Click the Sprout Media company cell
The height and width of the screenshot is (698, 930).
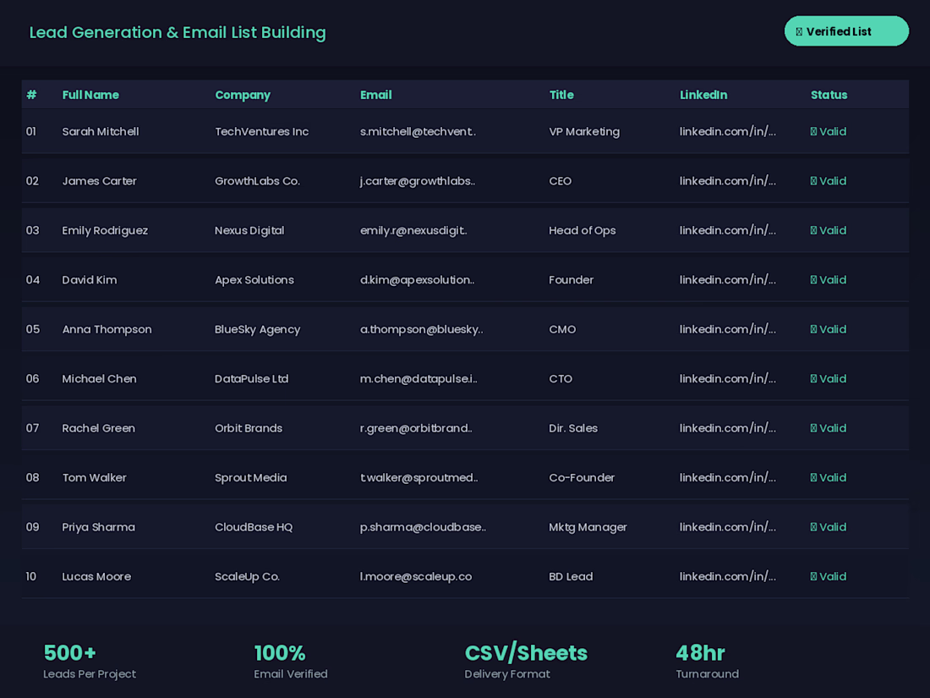pyautogui.click(x=250, y=478)
